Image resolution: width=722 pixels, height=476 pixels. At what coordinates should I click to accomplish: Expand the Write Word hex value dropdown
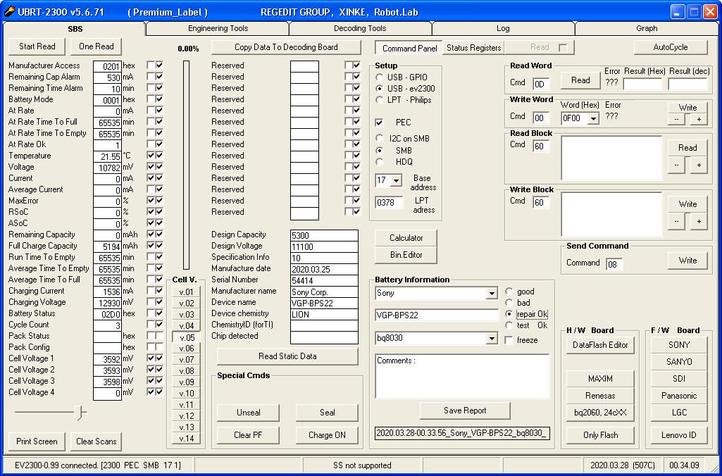point(594,118)
